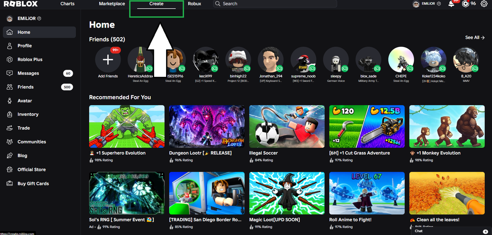Open the Illegal Soccer game thumbnail
The width and height of the screenshot is (492, 235).
[x=287, y=127]
